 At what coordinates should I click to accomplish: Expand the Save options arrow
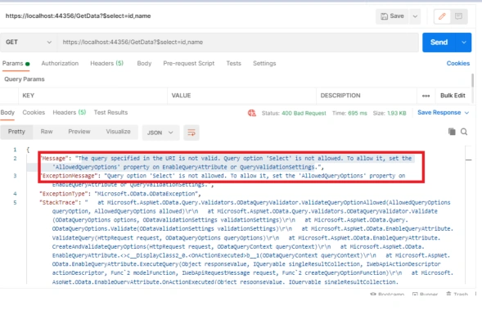tap(415, 16)
